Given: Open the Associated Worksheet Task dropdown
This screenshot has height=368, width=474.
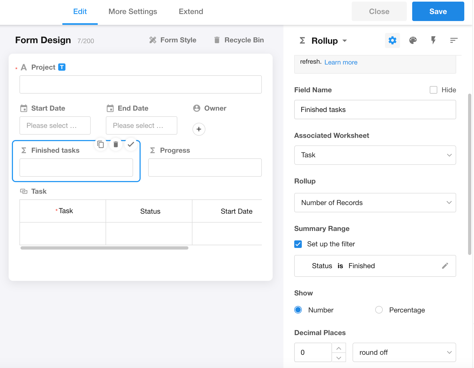Looking at the screenshot, I should pos(375,155).
